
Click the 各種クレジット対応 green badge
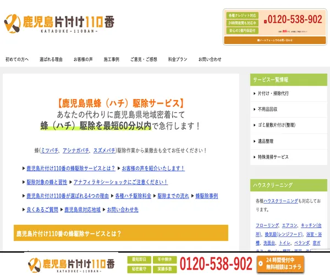(243, 15)
